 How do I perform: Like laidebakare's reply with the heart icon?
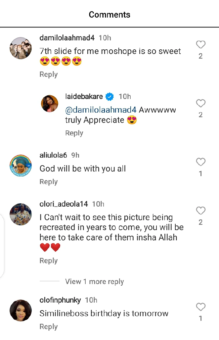(200, 103)
